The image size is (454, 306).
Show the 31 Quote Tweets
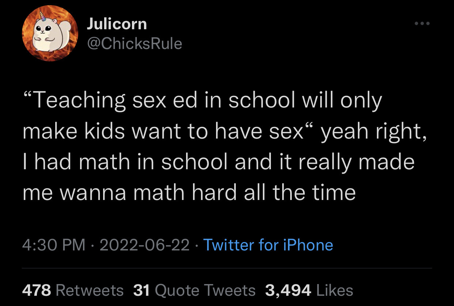pyautogui.click(x=194, y=291)
